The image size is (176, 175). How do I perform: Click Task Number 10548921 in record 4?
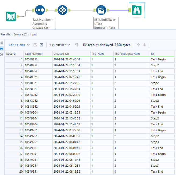pos(38,77)
